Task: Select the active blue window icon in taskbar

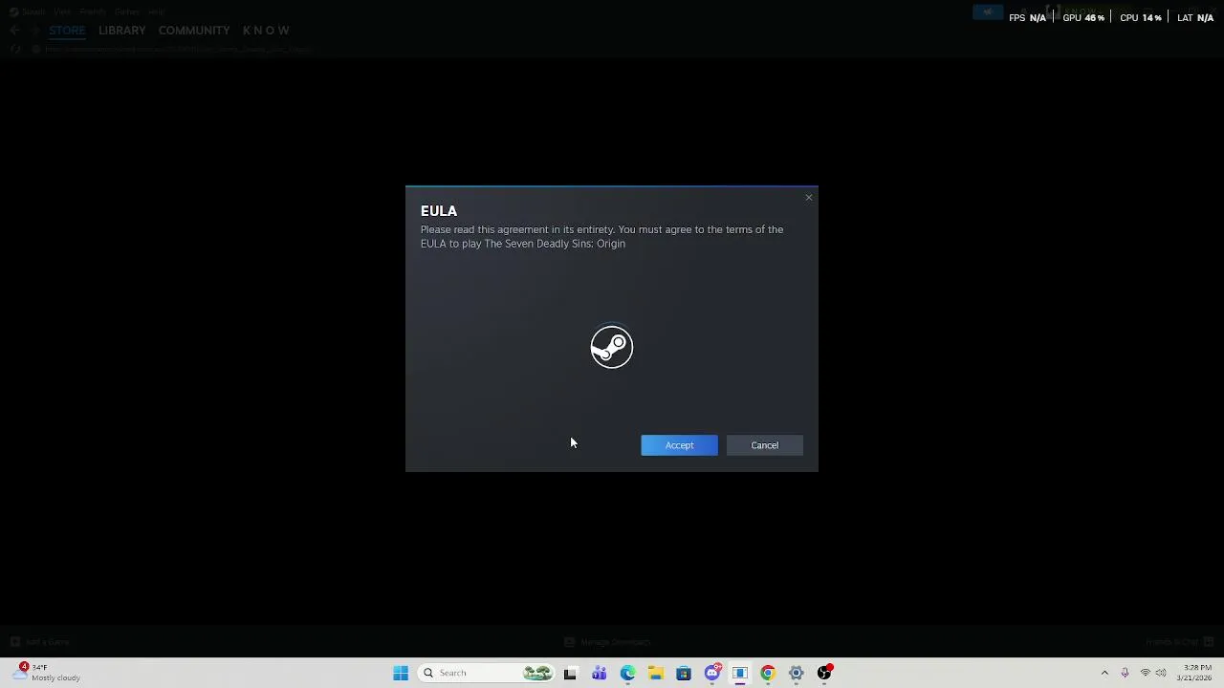Action: coord(740,673)
